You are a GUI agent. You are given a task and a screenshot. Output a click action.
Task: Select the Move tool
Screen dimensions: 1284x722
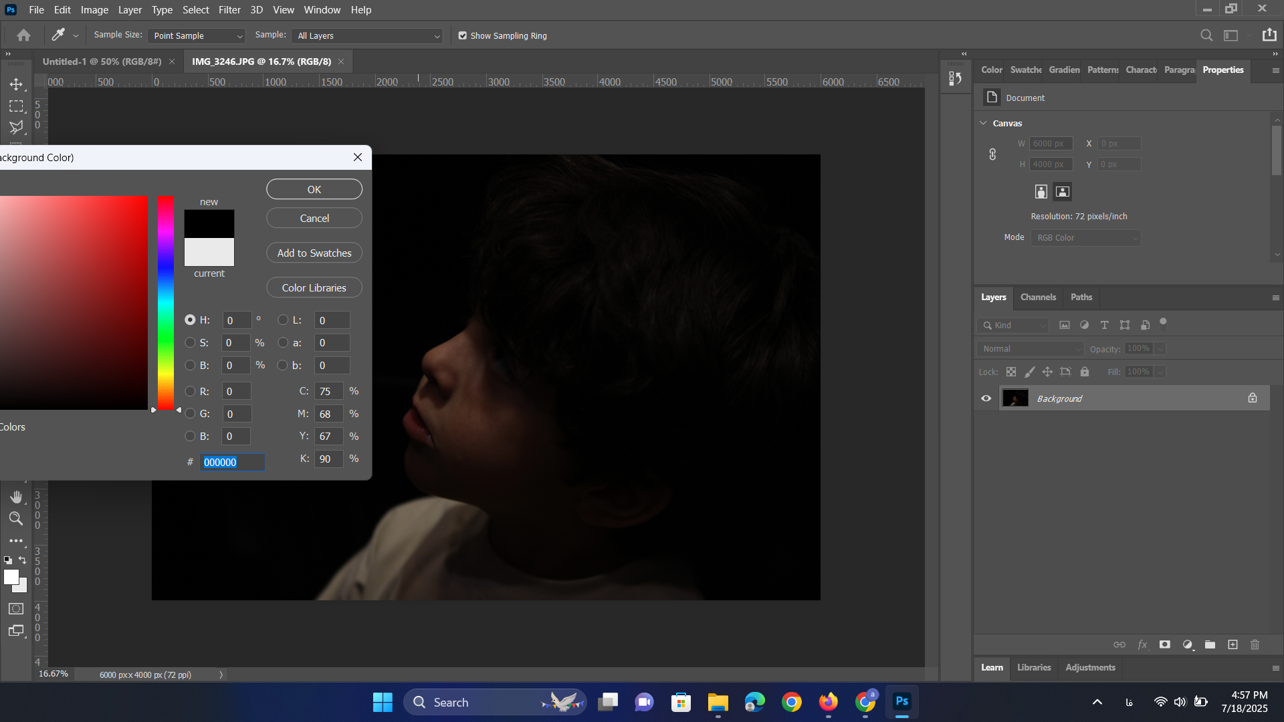(16, 84)
